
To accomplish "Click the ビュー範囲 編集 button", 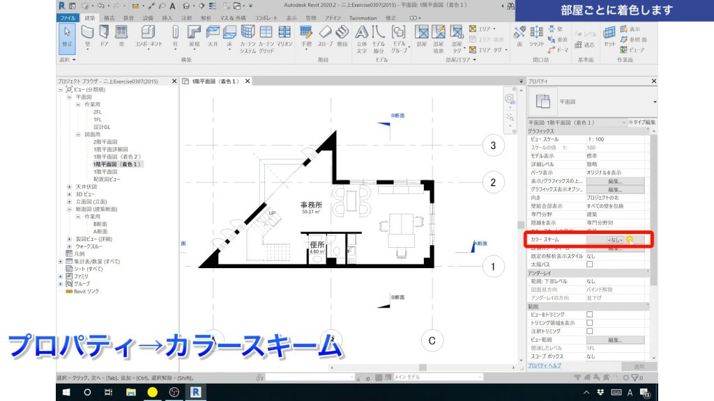I will tap(615, 340).
